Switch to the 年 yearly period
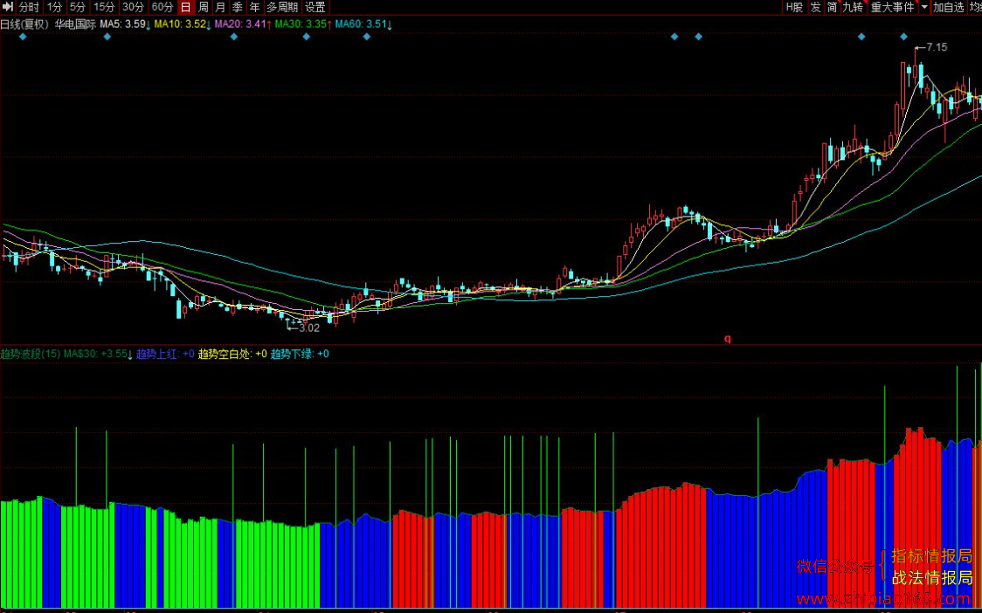Viewport: 982px width, 613px height. coord(255,7)
